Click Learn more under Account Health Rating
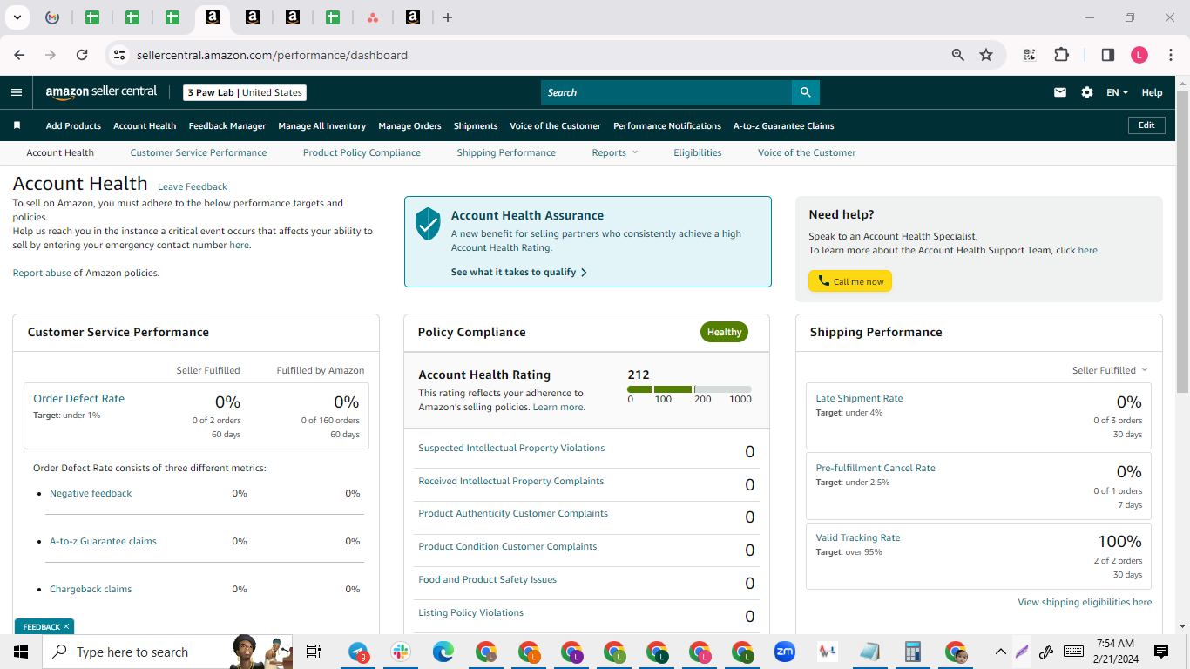The width and height of the screenshot is (1190, 669). point(558,407)
